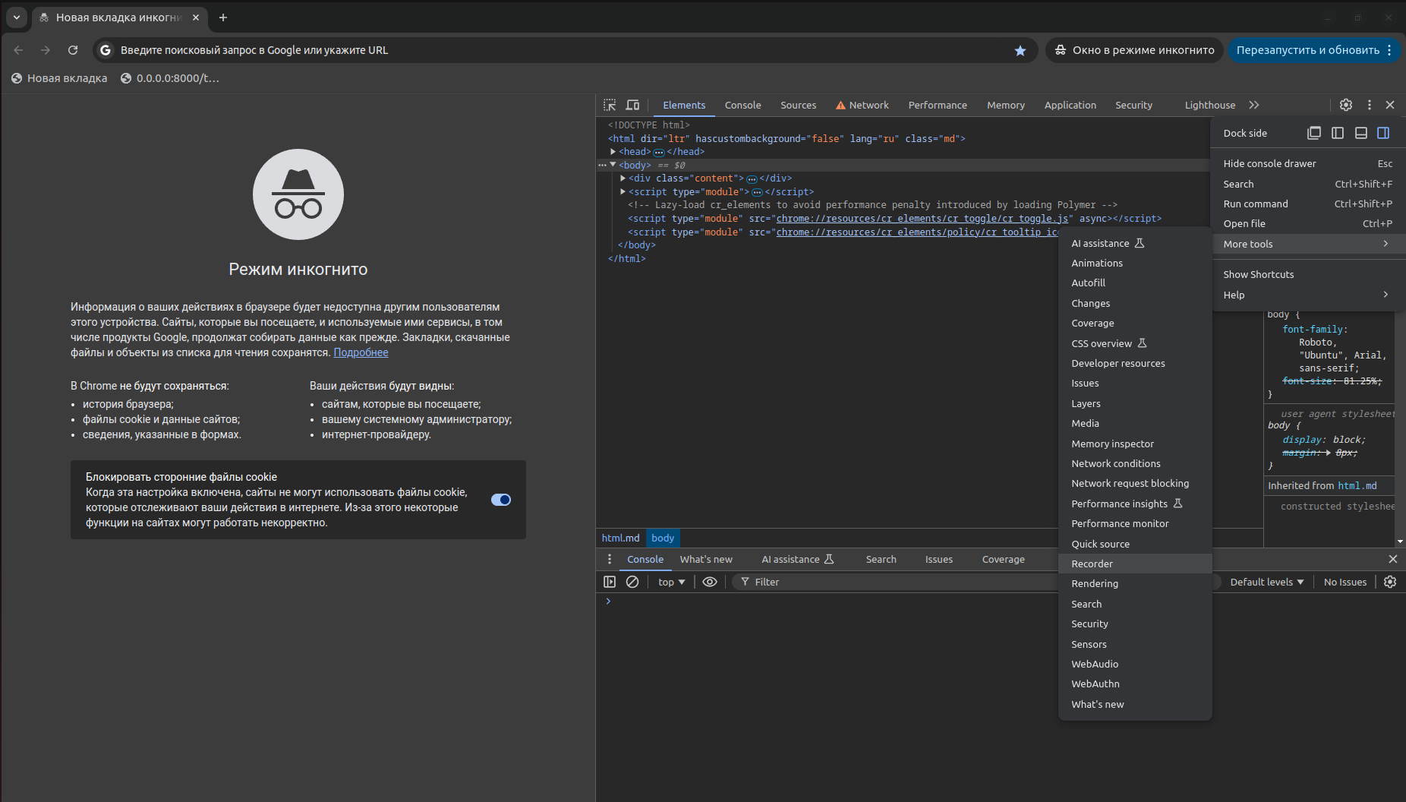This screenshot has width=1406, height=802.
Task: Click Перезапустить и обновить button
Action: point(1307,50)
